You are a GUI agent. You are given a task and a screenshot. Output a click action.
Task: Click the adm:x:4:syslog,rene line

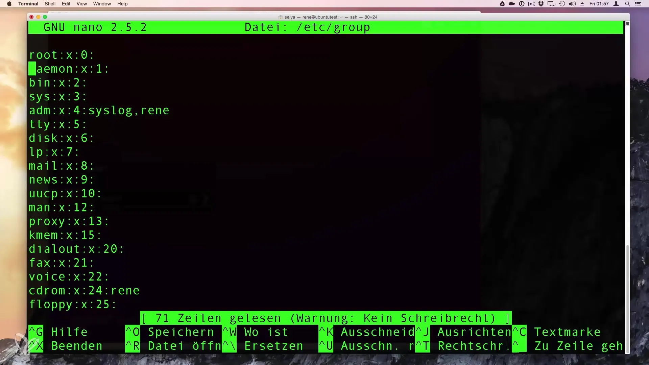coord(99,110)
